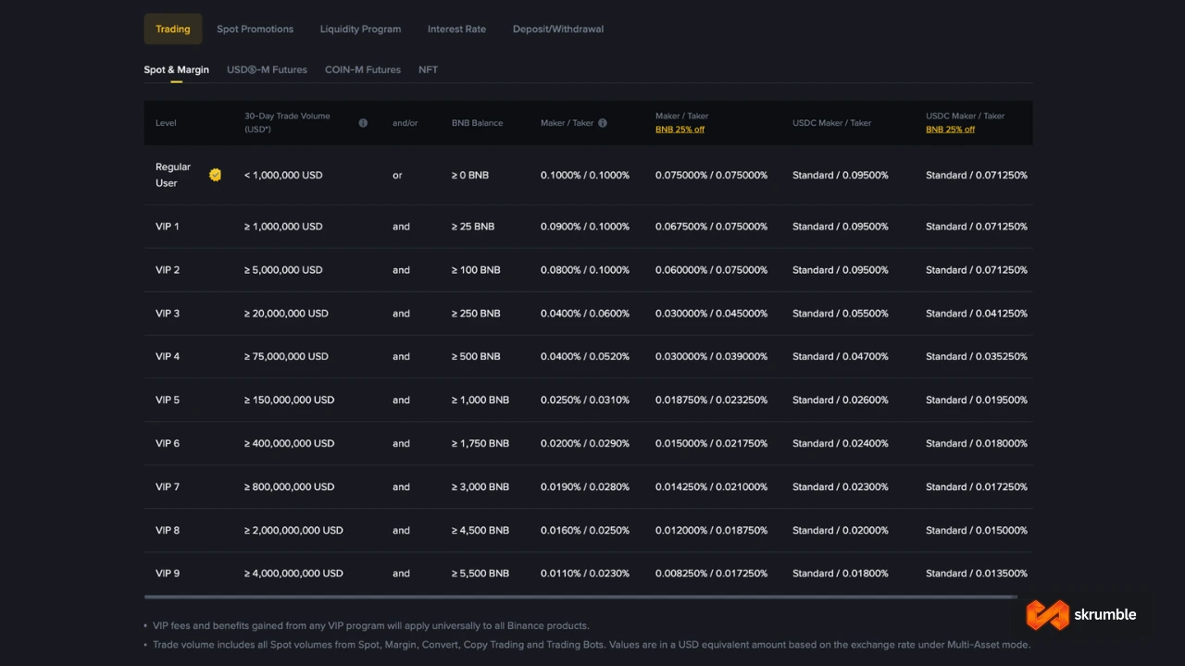Click the '0.0110% / 0.0230%' fee cell
The width and height of the screenshot is (1185, 666).
pyautogui.click(x=585, y=573)
